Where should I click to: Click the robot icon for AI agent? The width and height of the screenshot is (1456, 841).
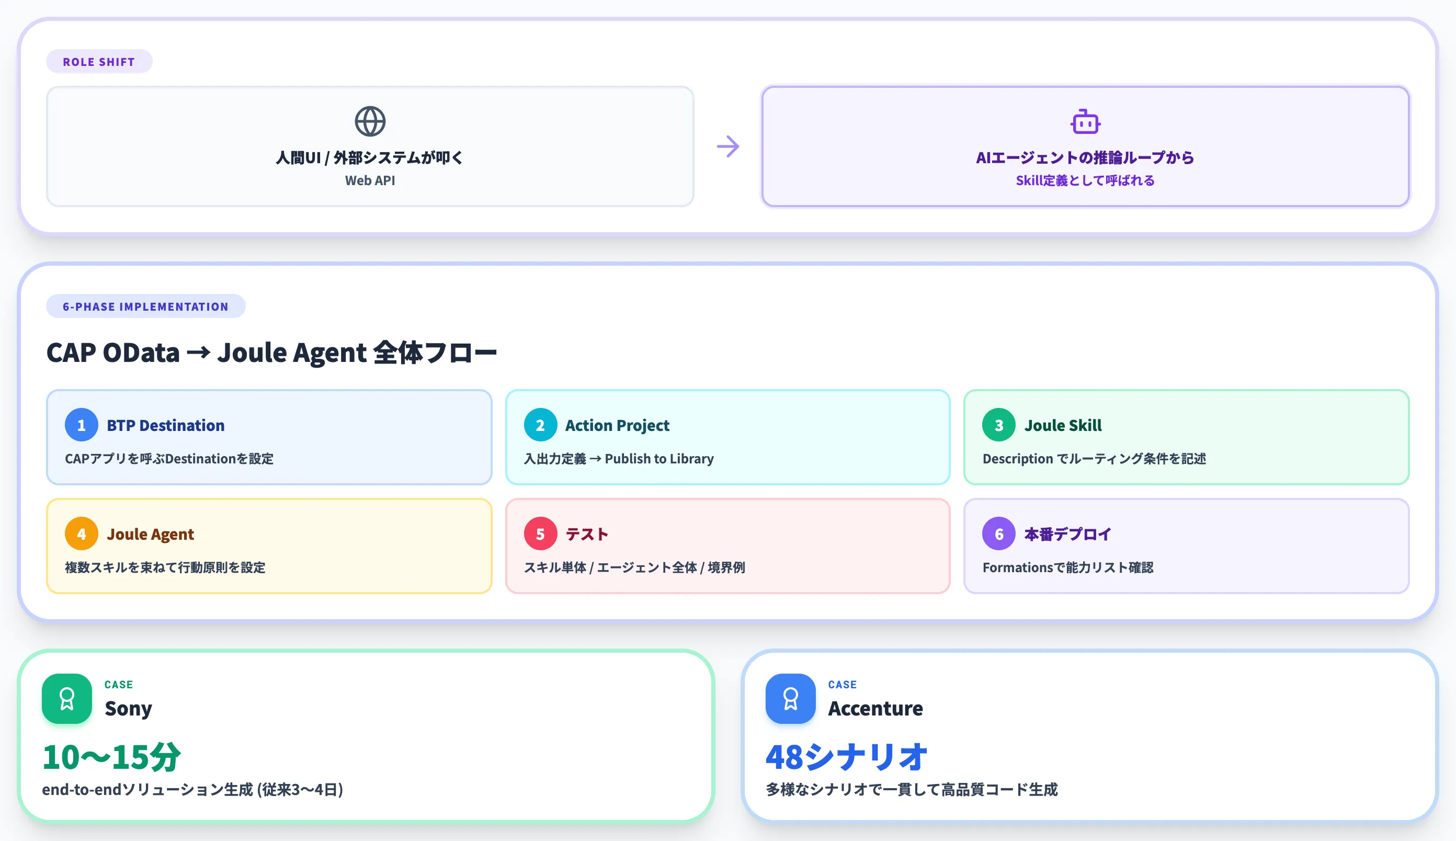click(1085, 121)
